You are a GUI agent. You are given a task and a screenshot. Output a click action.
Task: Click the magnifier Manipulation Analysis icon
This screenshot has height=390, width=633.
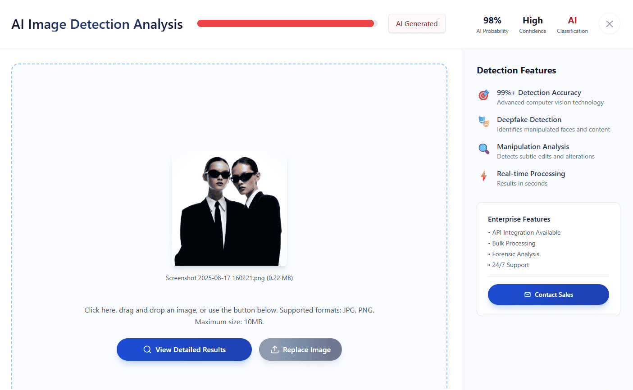[484, 149]
